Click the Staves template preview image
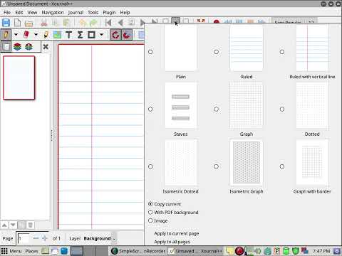 180,106
